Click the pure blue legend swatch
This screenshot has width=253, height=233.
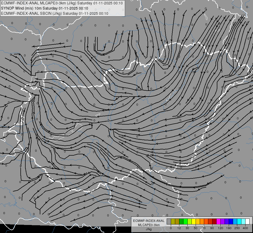[x=231, y=221]
